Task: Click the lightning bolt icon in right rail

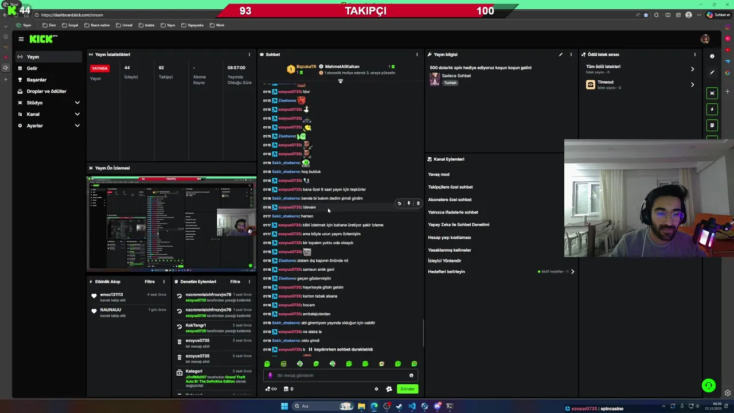Action: [x=712, y=109]
